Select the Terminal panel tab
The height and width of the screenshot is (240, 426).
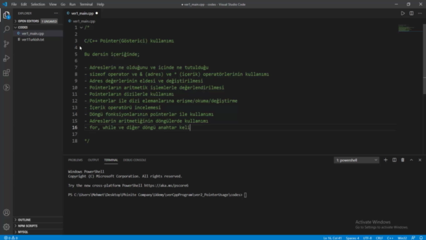click(x=111, y=160)
